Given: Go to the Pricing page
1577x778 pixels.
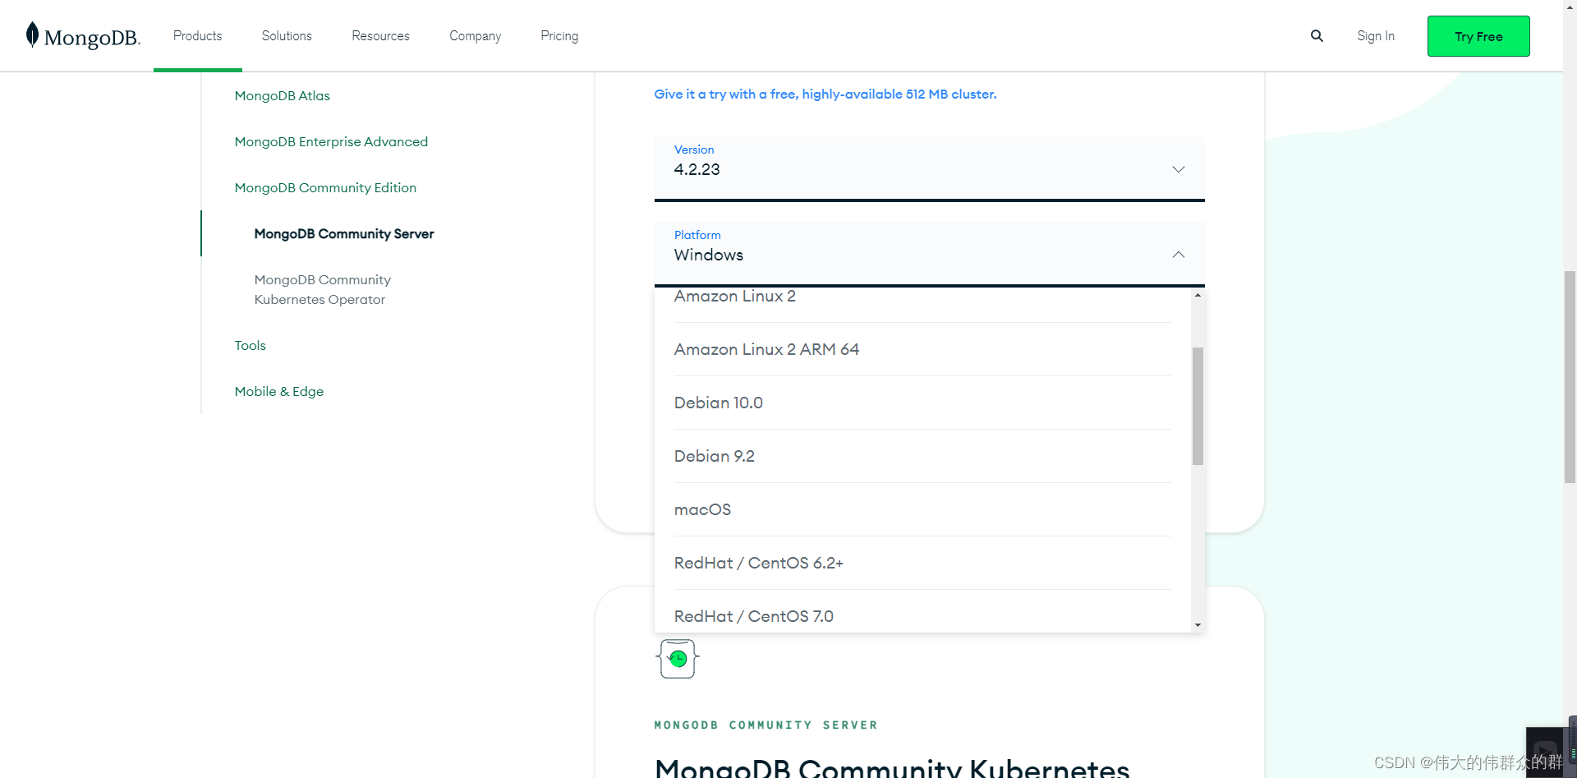Looking at the screenshot, I should (x=559, y=36).
